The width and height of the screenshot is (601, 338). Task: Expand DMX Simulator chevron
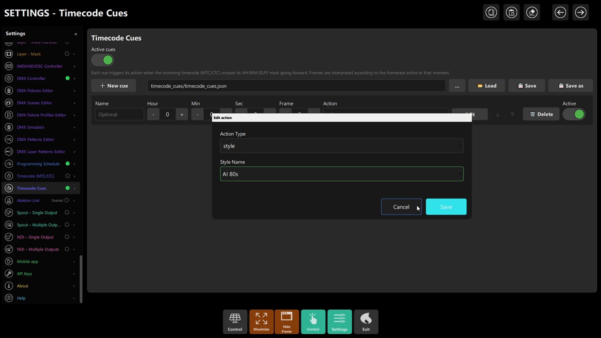[74, 127]
